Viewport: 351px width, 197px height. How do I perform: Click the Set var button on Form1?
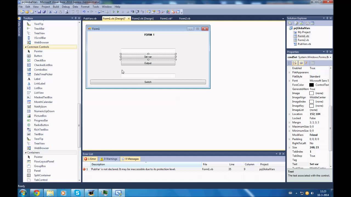pos(148,57)
